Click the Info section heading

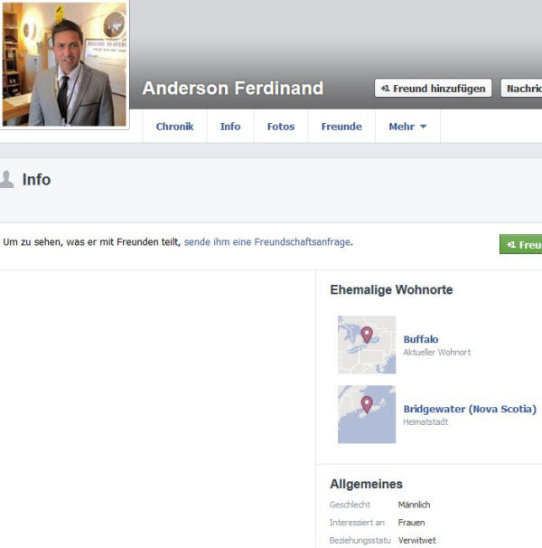point(36,180)
